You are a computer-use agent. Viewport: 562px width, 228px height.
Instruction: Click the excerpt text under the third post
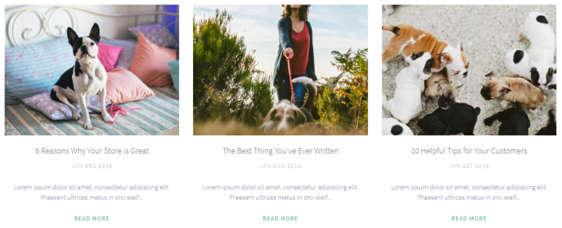click(x=469, y=192)
